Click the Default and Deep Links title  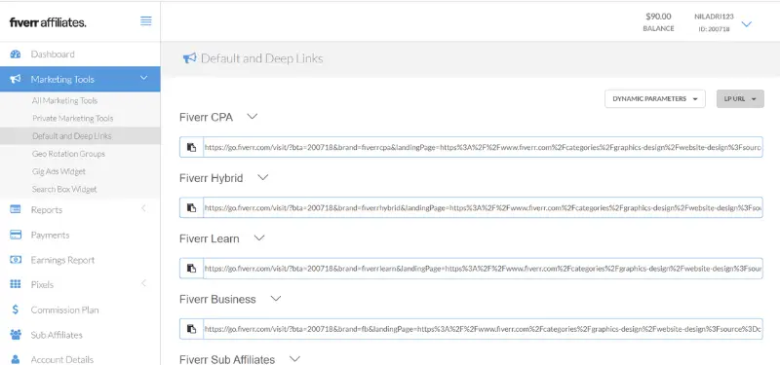pos(261,58)
